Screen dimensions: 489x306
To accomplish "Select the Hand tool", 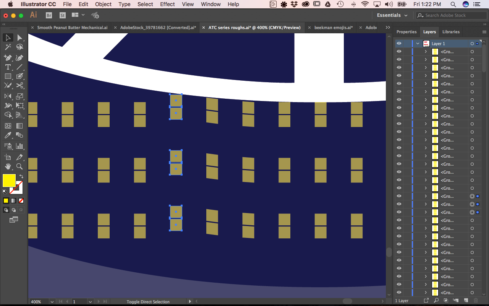I will point(8,166).
